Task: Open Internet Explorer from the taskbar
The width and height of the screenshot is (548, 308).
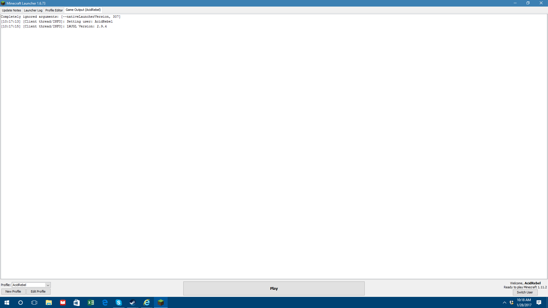Action: tap(147, 303)
